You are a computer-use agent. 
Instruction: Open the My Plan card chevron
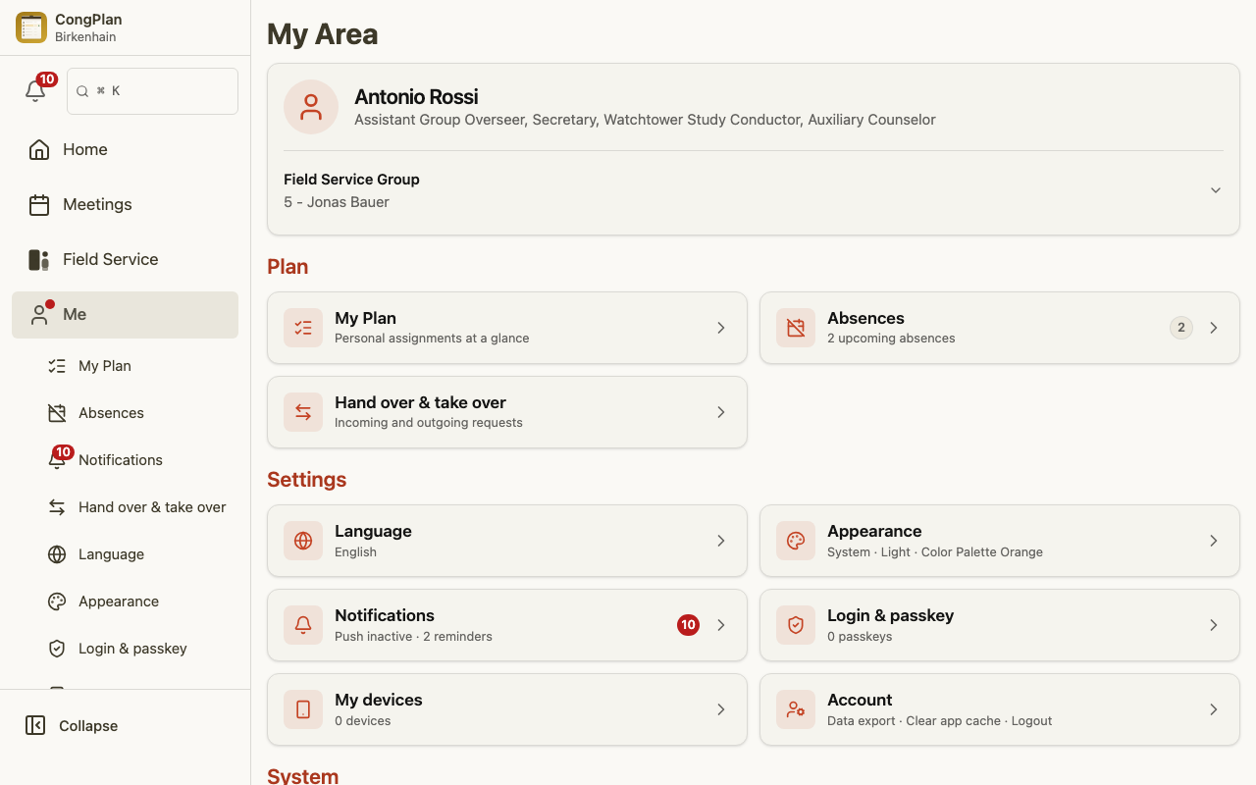click(x=721, y=328)
